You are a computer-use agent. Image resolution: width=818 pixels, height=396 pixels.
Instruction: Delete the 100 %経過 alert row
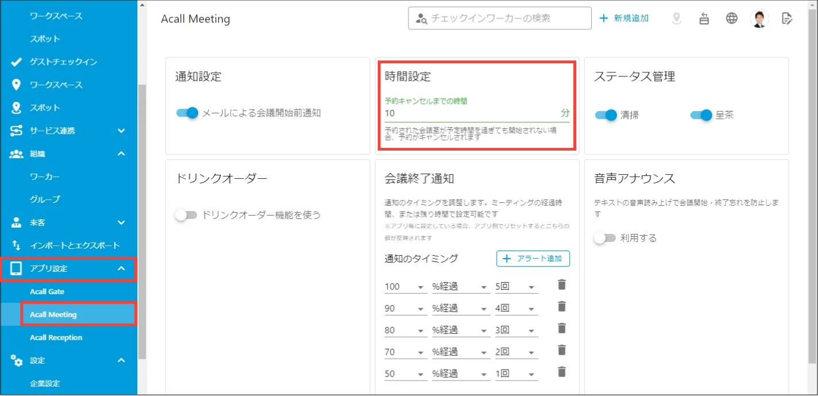click(x=562, y=284)
